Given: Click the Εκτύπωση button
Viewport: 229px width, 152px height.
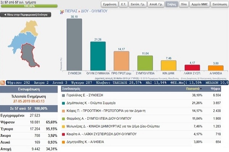Looking at the screenshot, I should (x=219, y=4).
